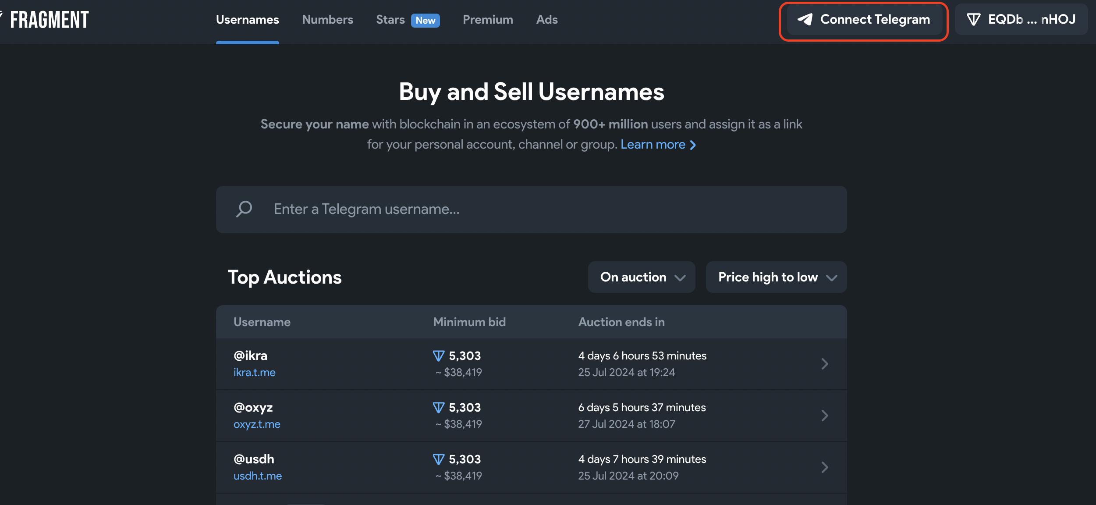Follow the Learn more link

point(658,144)
